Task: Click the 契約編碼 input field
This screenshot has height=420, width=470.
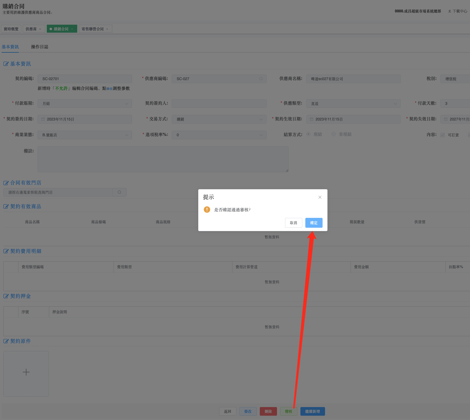Action: tap(85, 79)
